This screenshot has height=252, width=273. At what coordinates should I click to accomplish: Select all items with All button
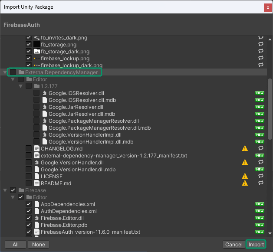click(x=16, y=244)
